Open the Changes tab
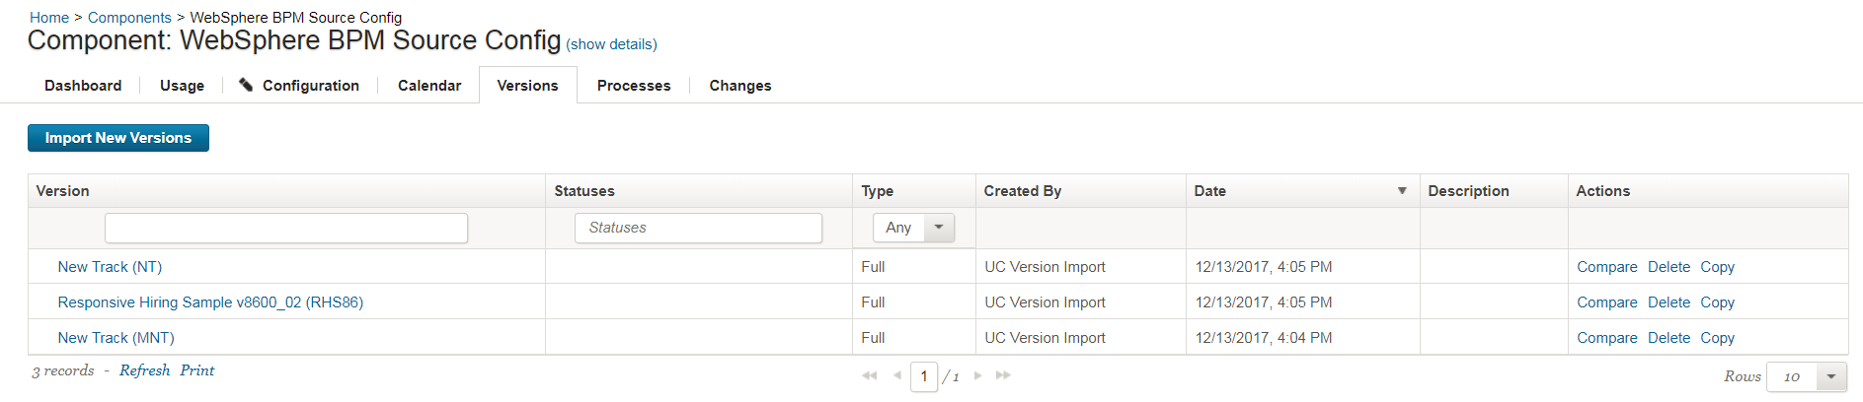Screen dimensions: 1863x402 pos(740,86)
